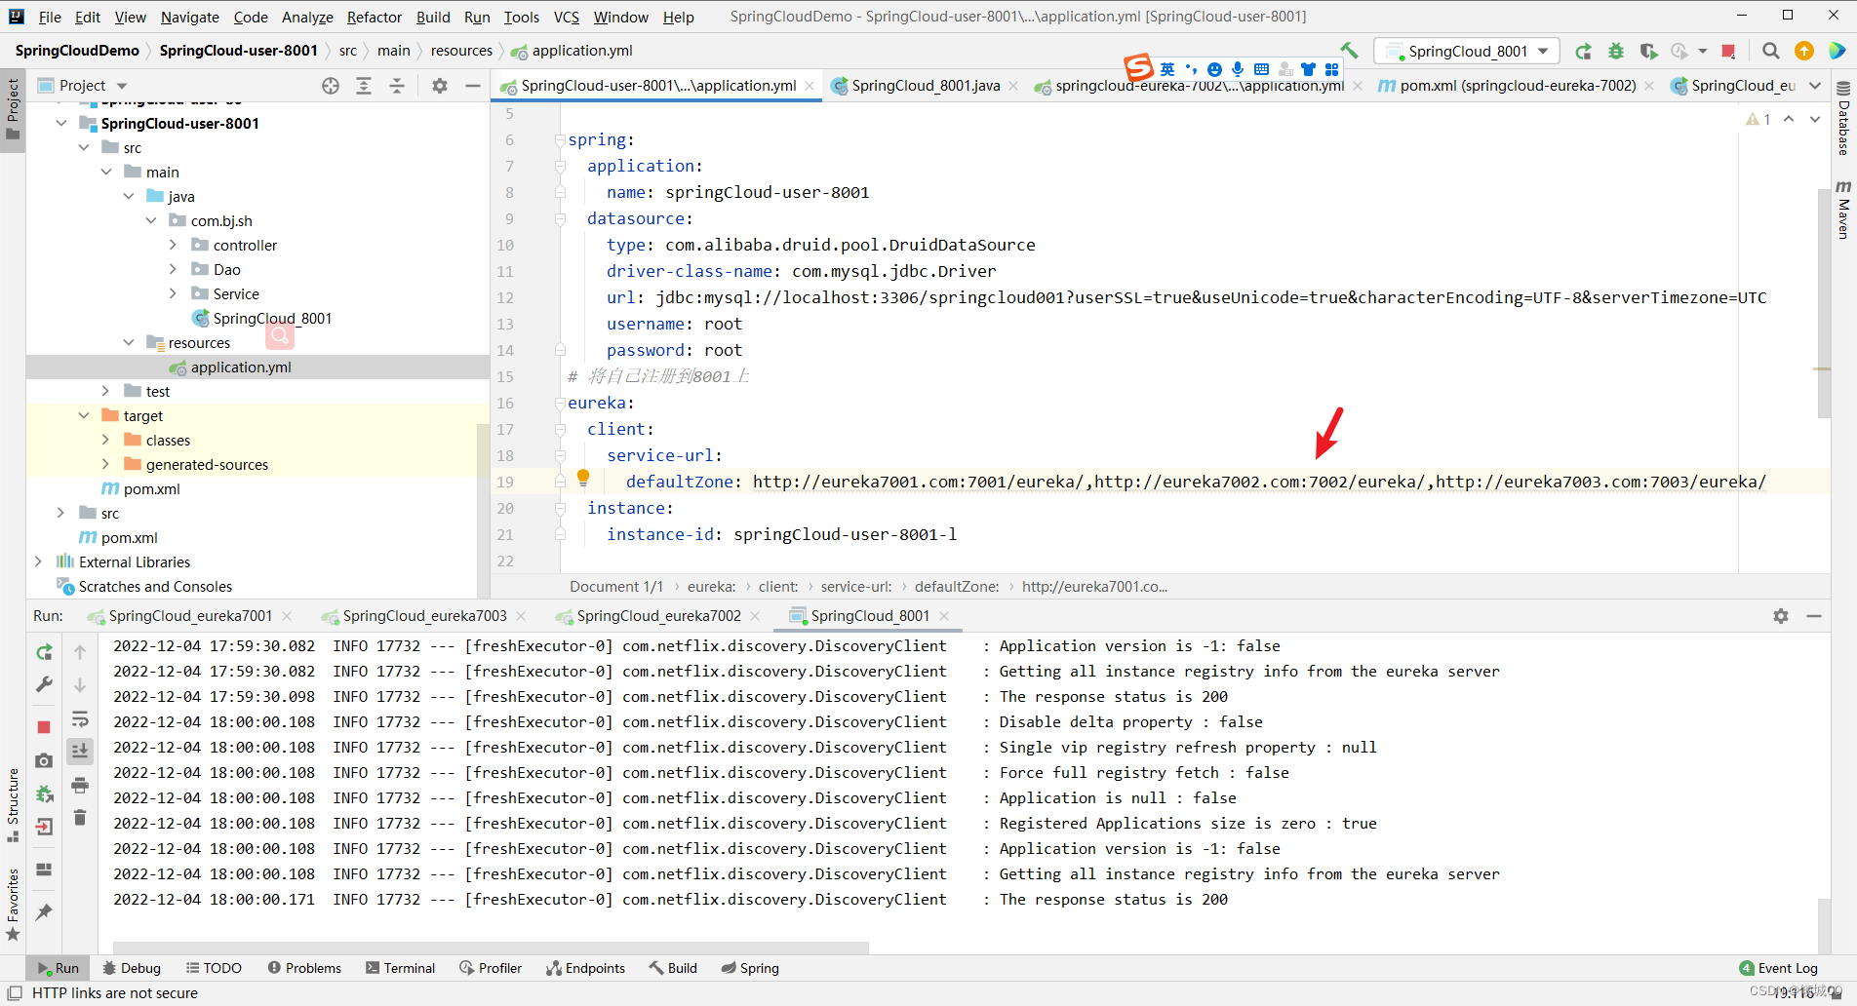Minimize the Run tool window
The width and height of the screenshot is (1857, 1006).
[x=1814, y=616]
